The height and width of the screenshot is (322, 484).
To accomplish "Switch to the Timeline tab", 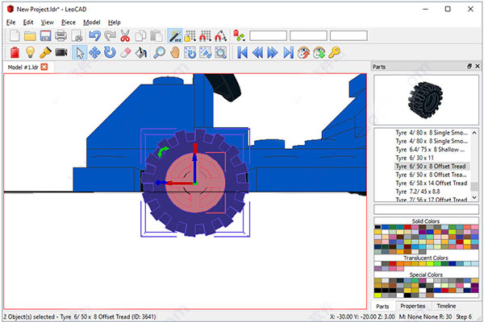I will (x=446, y=306).
